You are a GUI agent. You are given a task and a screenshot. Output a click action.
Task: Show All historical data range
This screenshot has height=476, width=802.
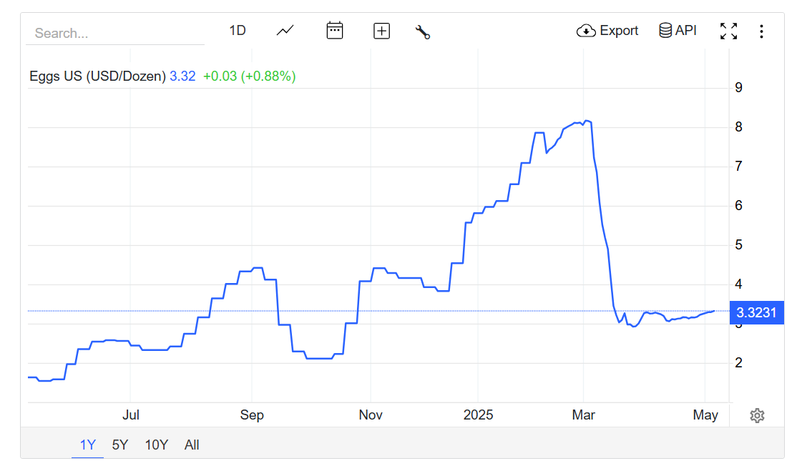click(192, 445)
